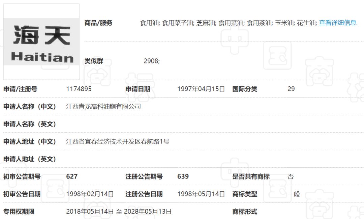Click the 国际分类 label
The height and width of the screenshot is (219, 364).
tap(245, 89)
